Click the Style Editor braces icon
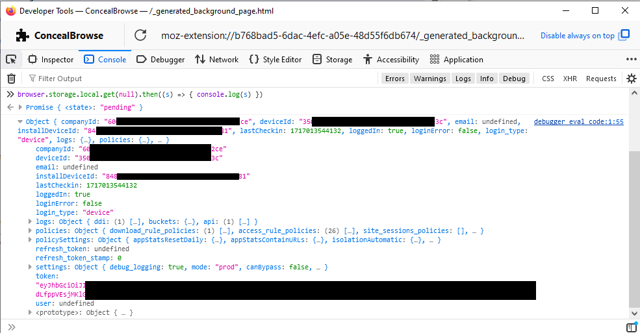This screenshot has width=640, height=333. point(254,60)
